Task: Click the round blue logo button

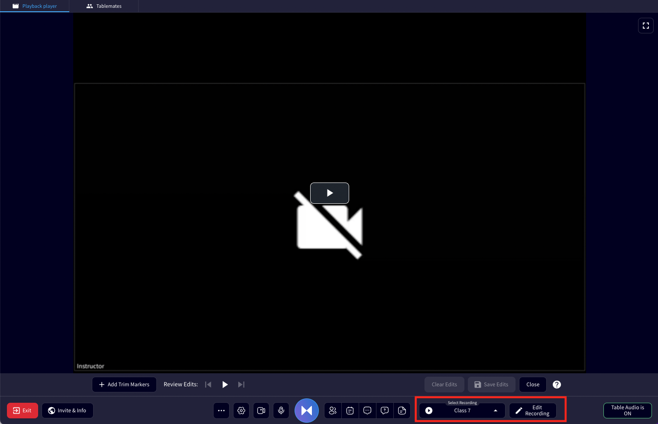Action: click(x=307, y=411)
